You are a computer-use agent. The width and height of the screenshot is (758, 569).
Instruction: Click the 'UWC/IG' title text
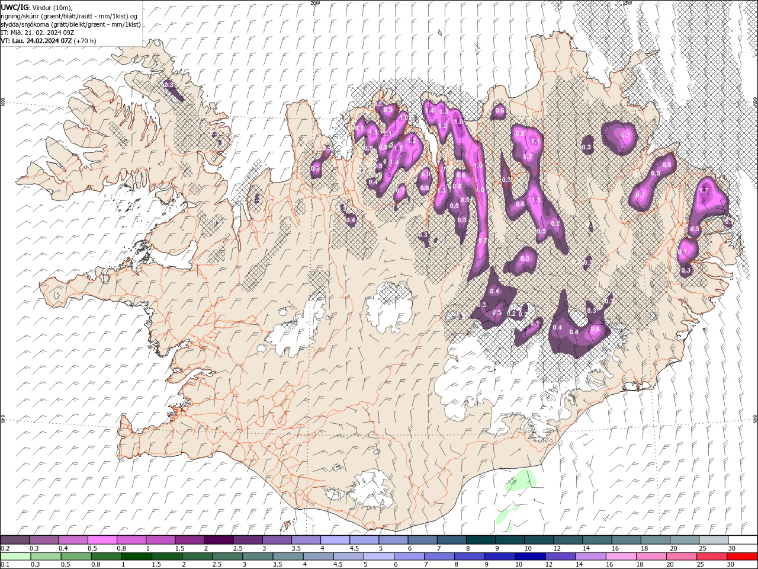click(x=15, y=7)
